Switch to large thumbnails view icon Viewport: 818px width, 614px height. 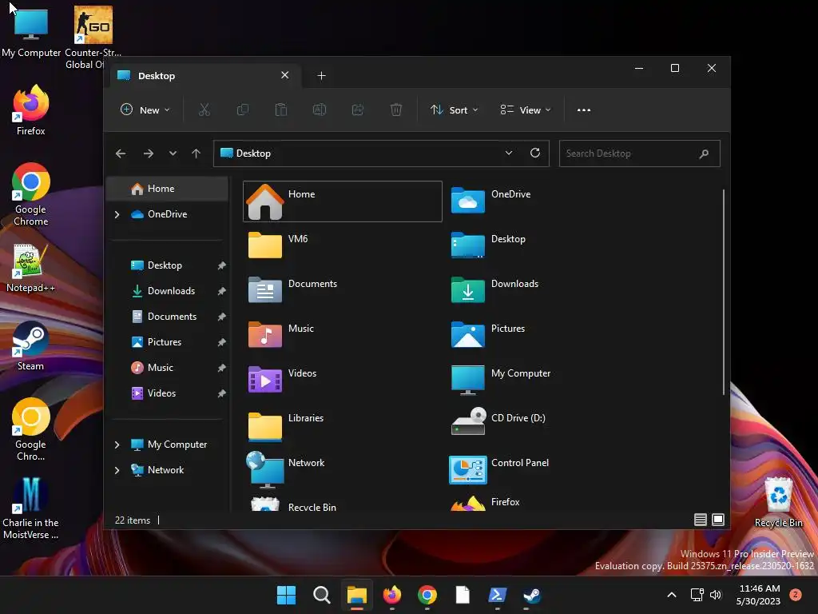(x=718, y=520)
